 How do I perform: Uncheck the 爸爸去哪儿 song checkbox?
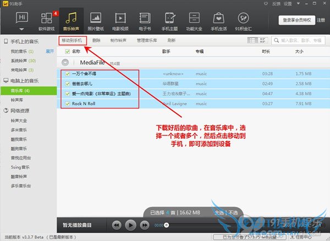(x=67, y=84)
